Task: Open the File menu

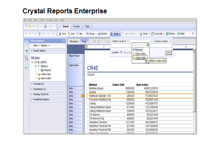Action: [25, 20]
